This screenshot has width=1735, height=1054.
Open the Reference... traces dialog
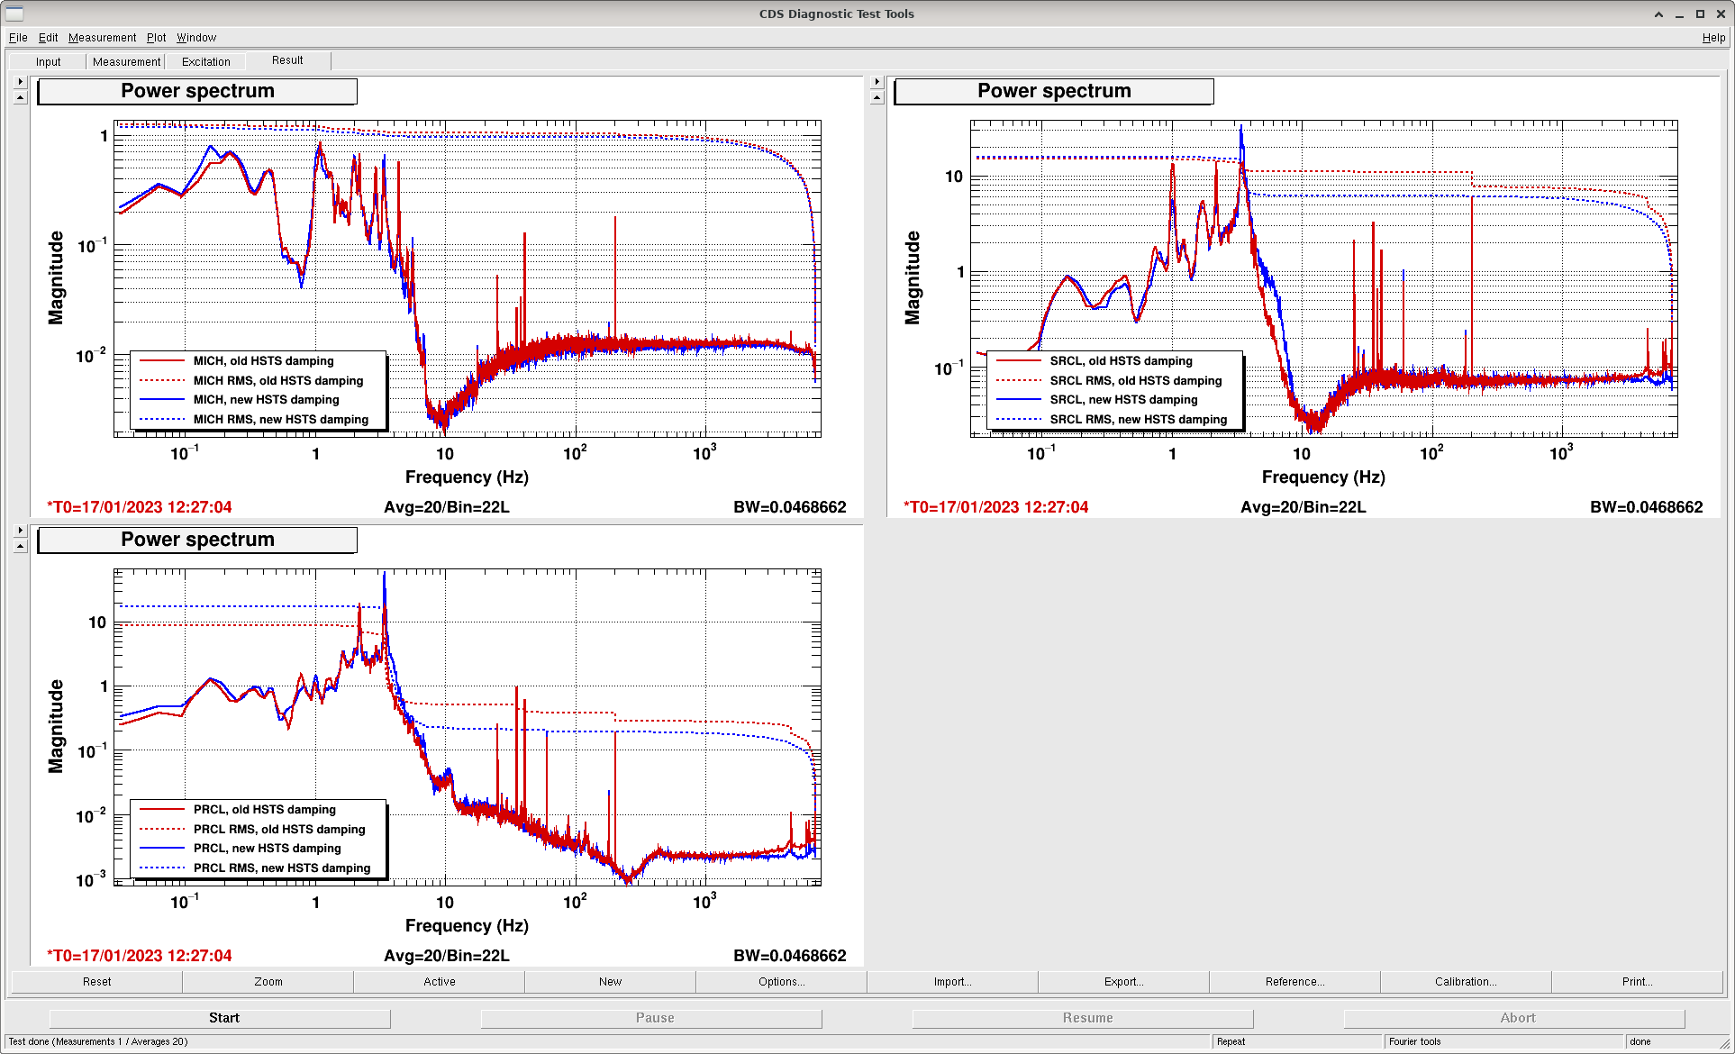click(x=1294, y=982)
